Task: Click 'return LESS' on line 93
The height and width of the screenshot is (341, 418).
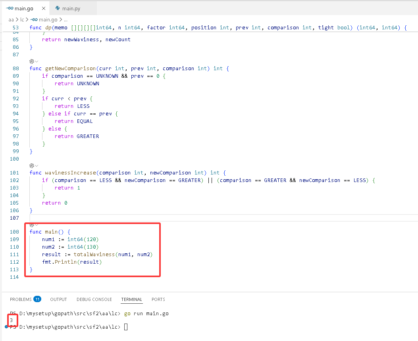Action: point(72,106)
